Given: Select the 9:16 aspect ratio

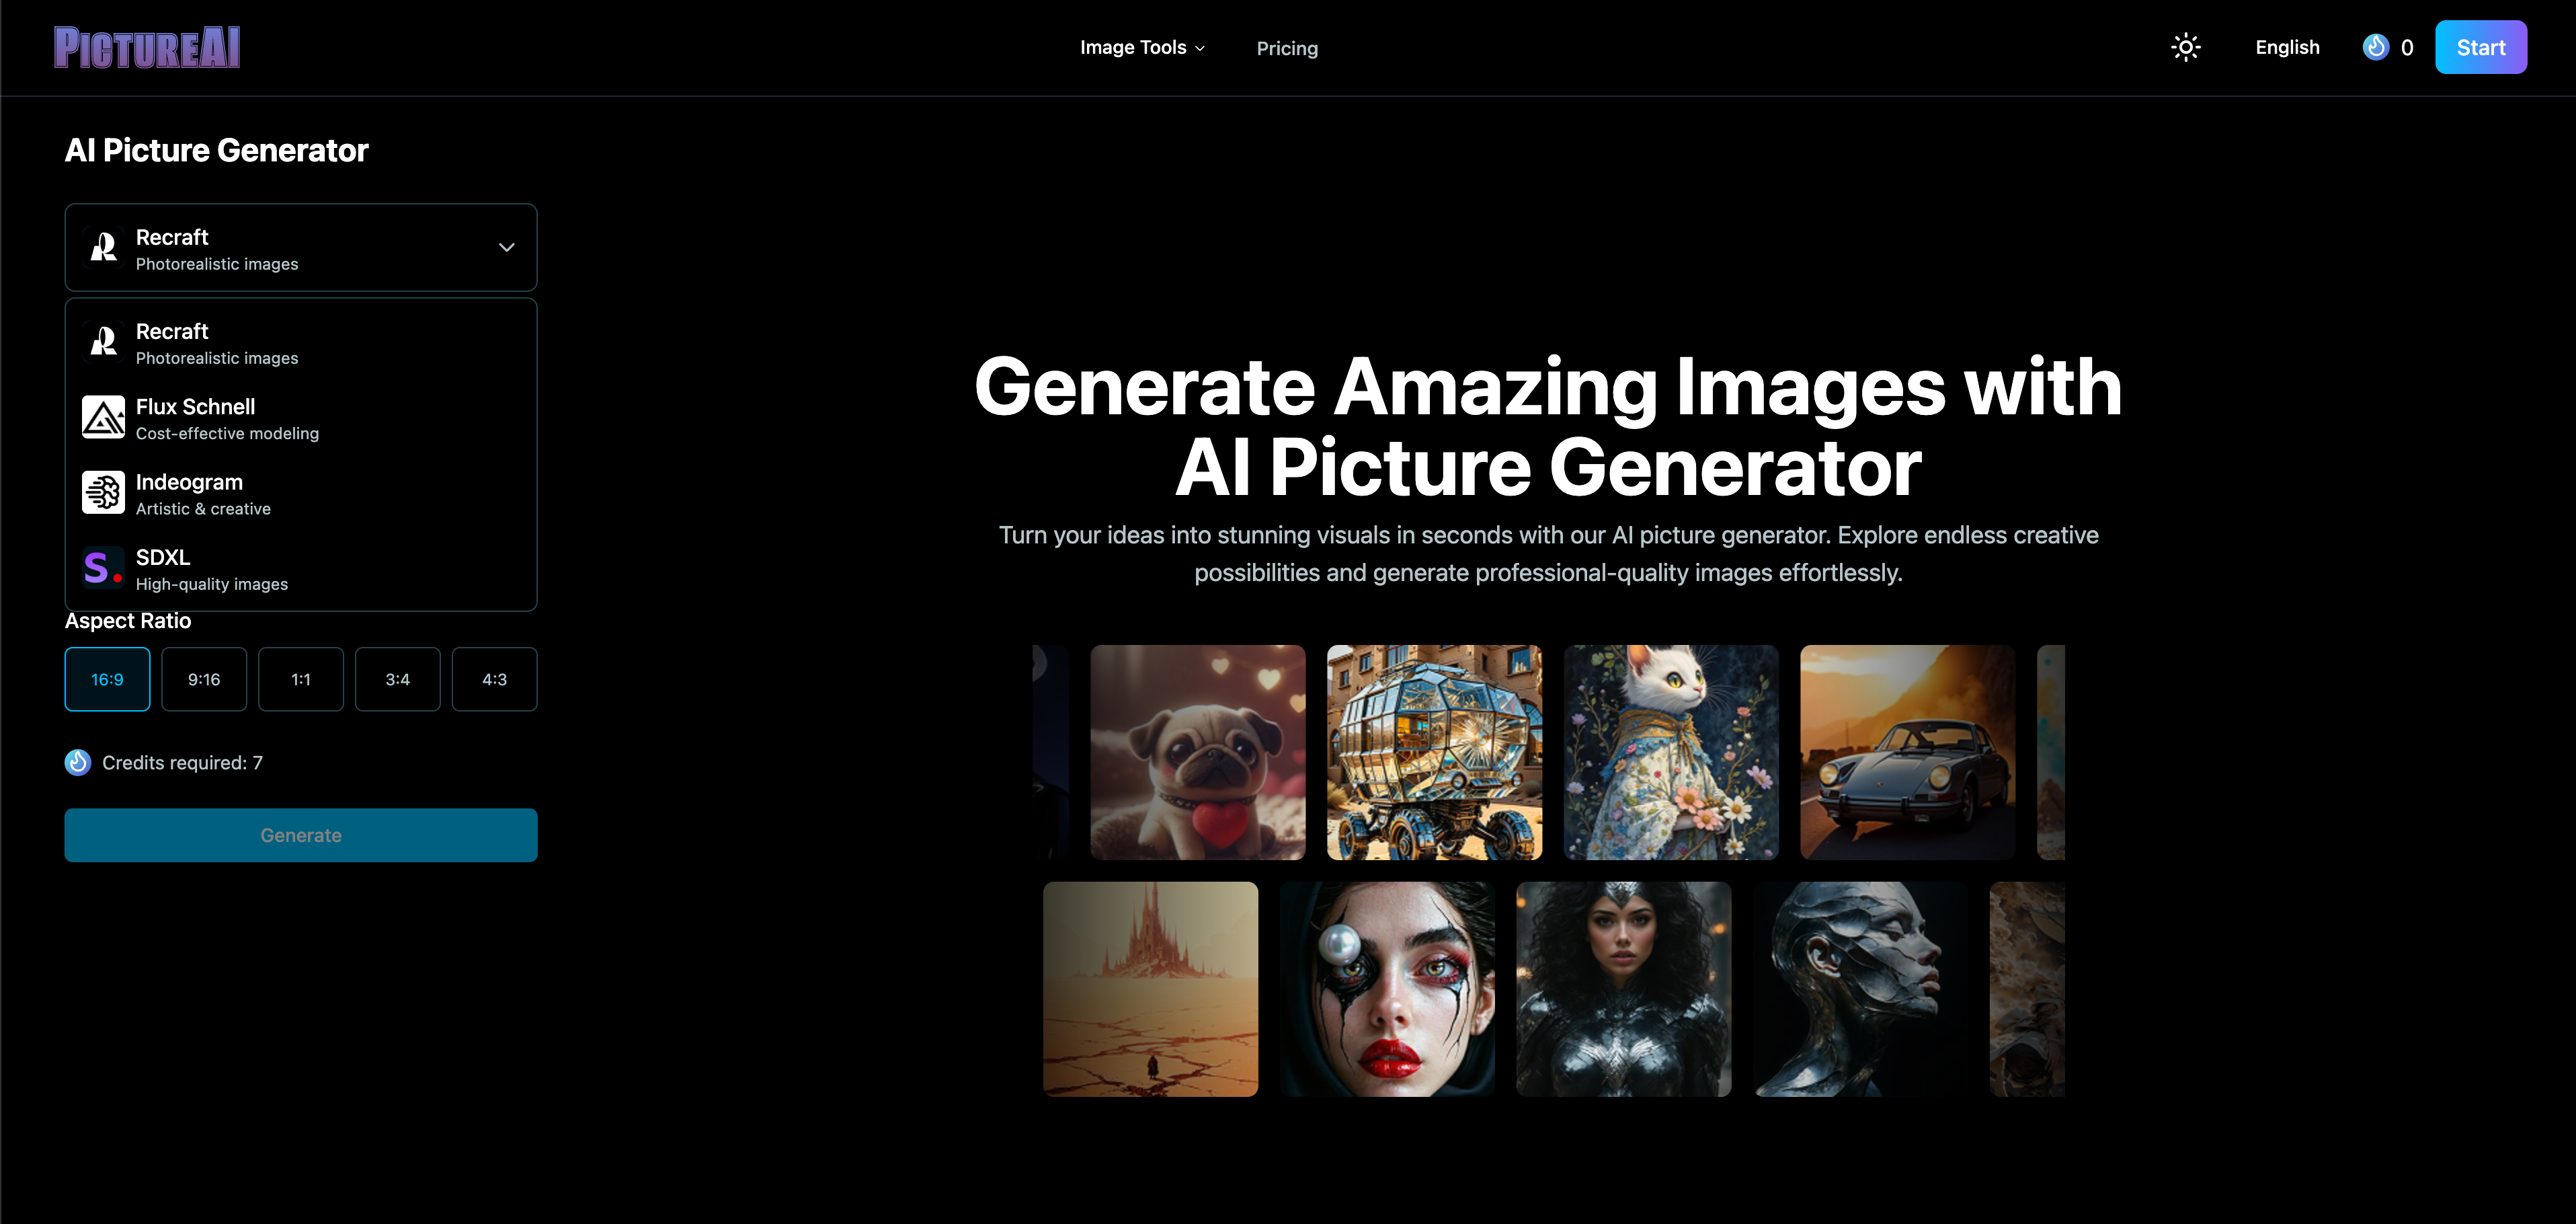Looking at the screenshot, I should (204, 679).
